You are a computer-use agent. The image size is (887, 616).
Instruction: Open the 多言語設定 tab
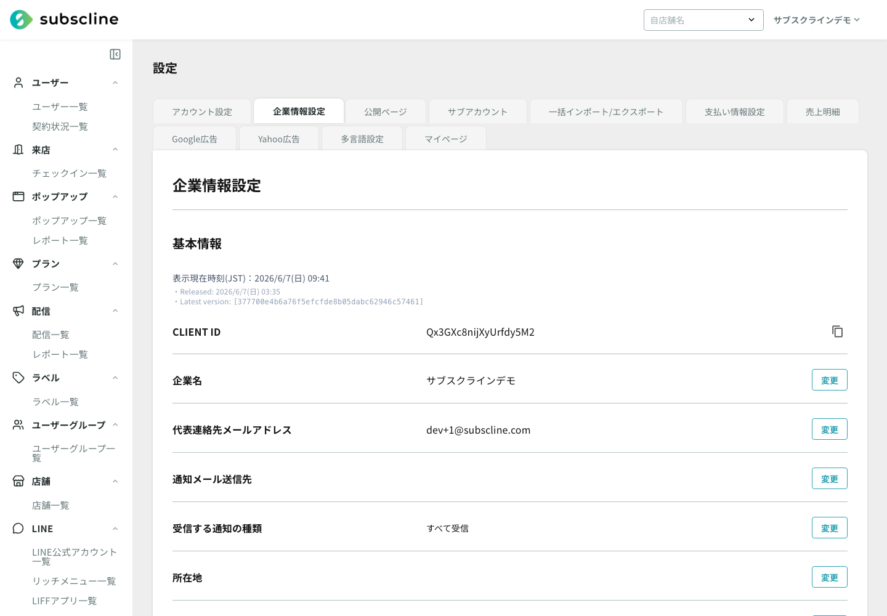(362, 139)
